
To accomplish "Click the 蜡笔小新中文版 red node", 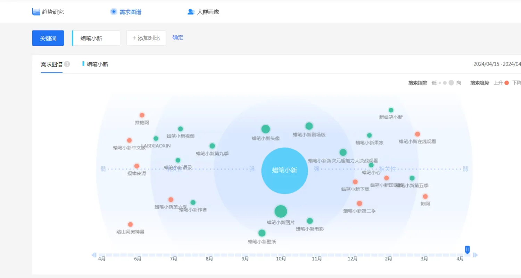I will click(129, 140).
